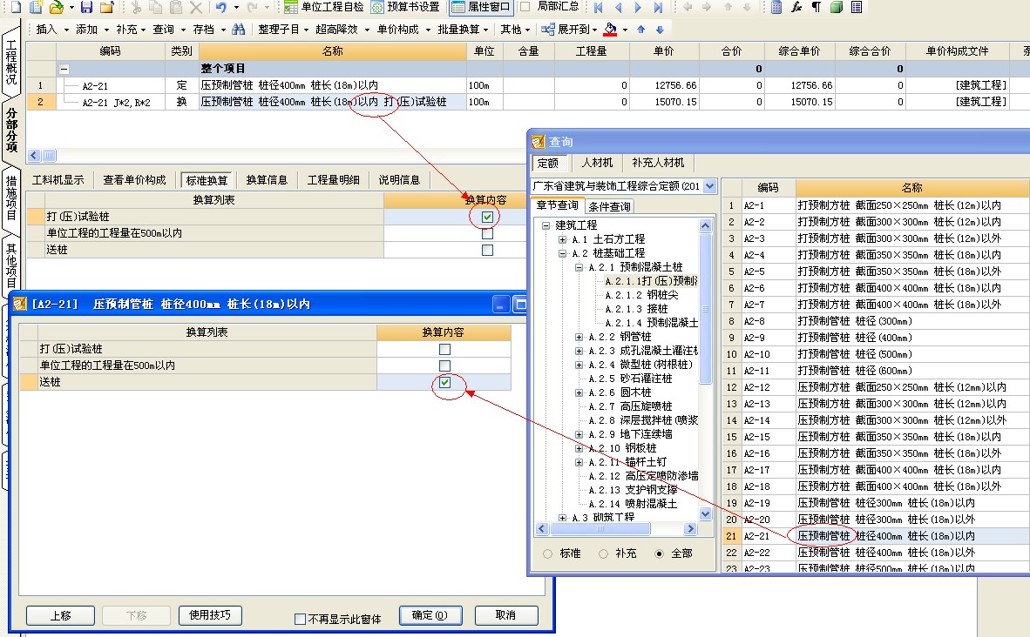
Task: Check 单位工程的工程量在500m以内 in main panel
Action: 487,233
